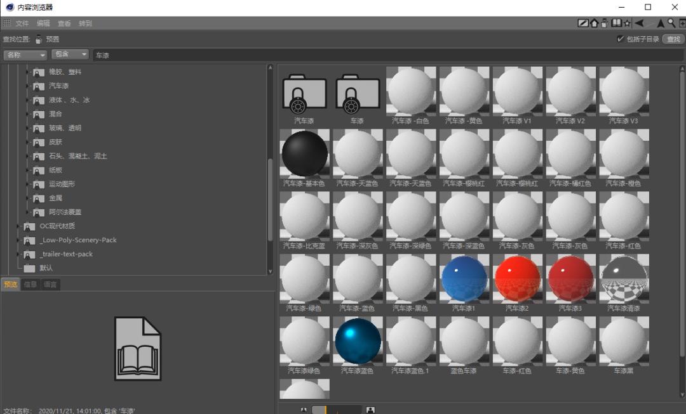Expand the OC现代材质 folder arrow
This screenshot has width=686, height=414.
pos(18,226)
